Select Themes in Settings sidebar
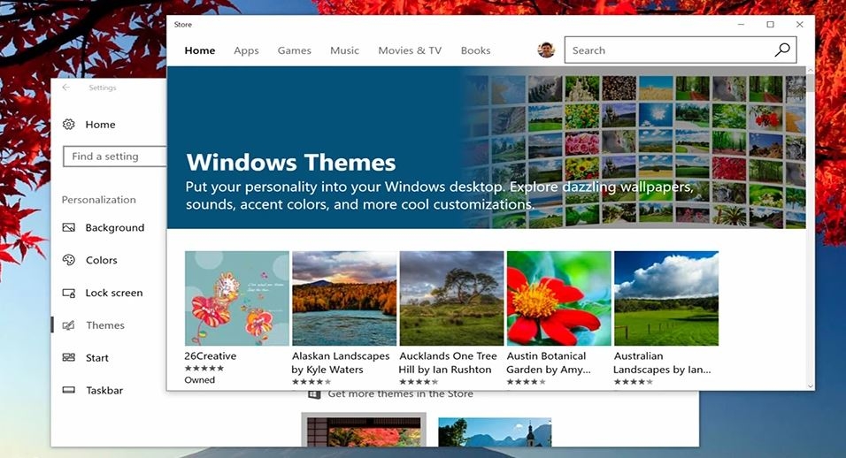The height and width of the screenshot is (458, 846). (105, 324)
